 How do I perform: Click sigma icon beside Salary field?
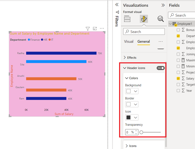[183, 78]
